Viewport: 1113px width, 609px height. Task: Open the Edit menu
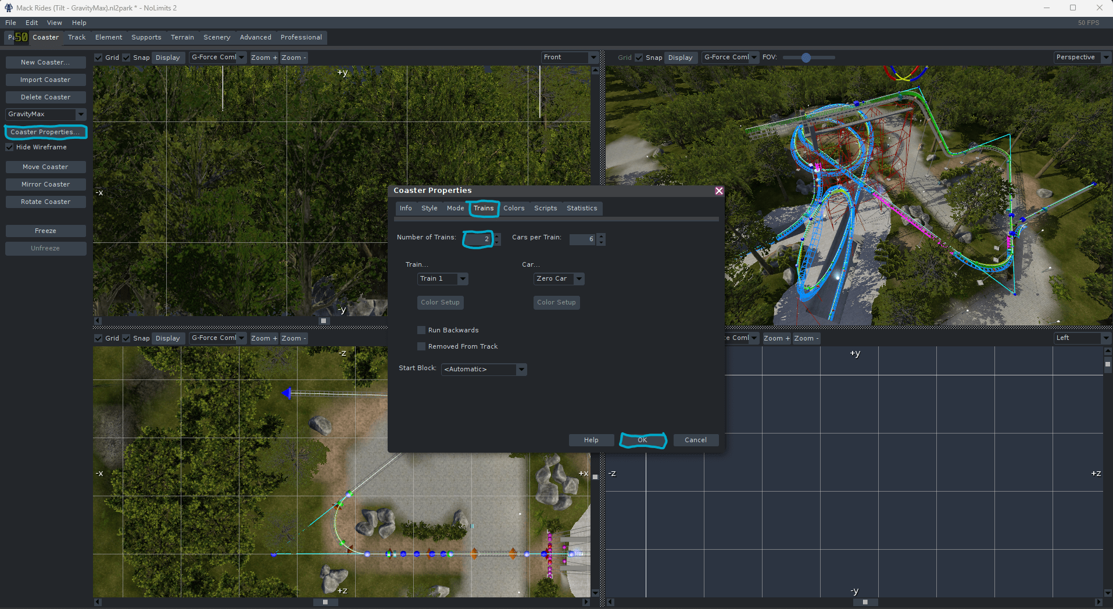point(32,23)
